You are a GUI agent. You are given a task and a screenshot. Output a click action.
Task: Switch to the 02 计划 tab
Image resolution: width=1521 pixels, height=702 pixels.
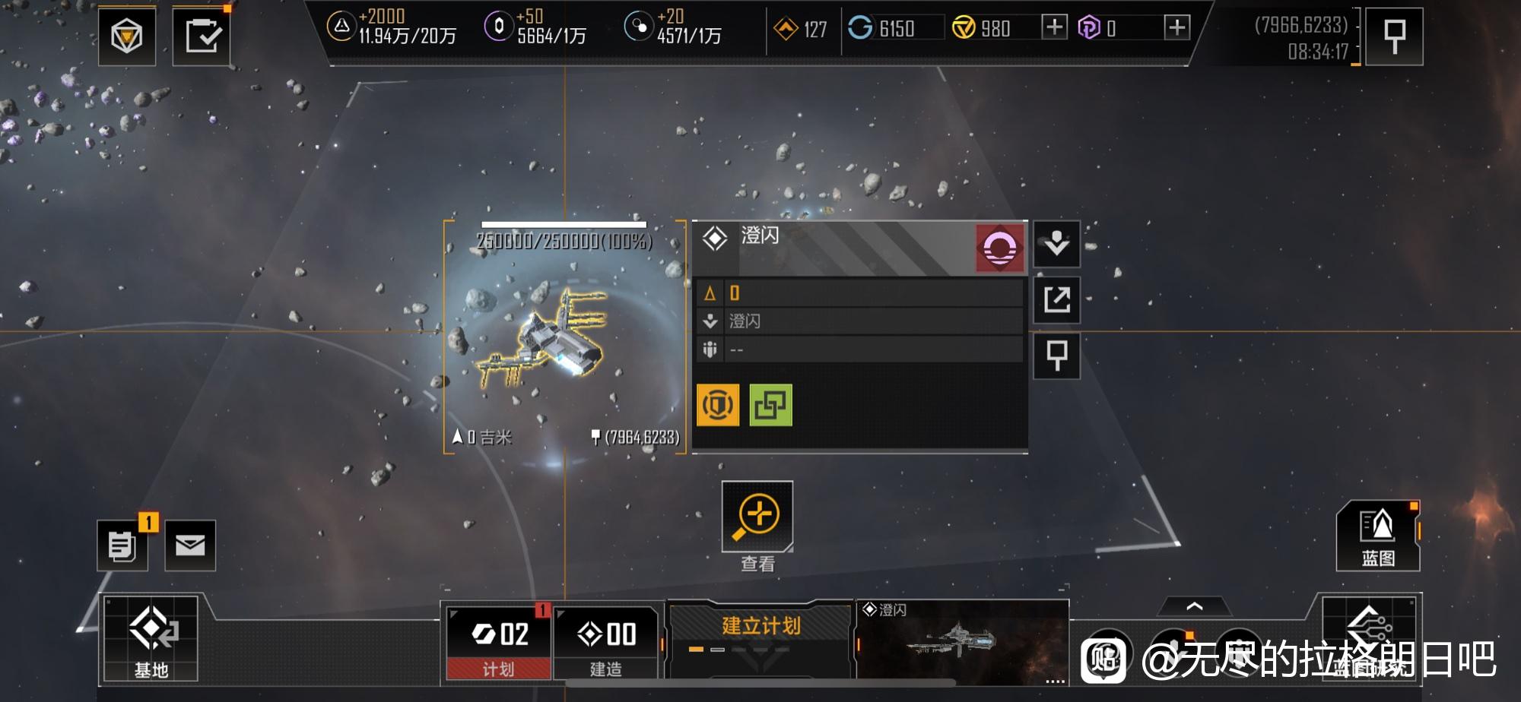498,643
